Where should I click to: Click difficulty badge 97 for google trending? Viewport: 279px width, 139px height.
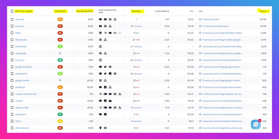(x=60, y=67)
